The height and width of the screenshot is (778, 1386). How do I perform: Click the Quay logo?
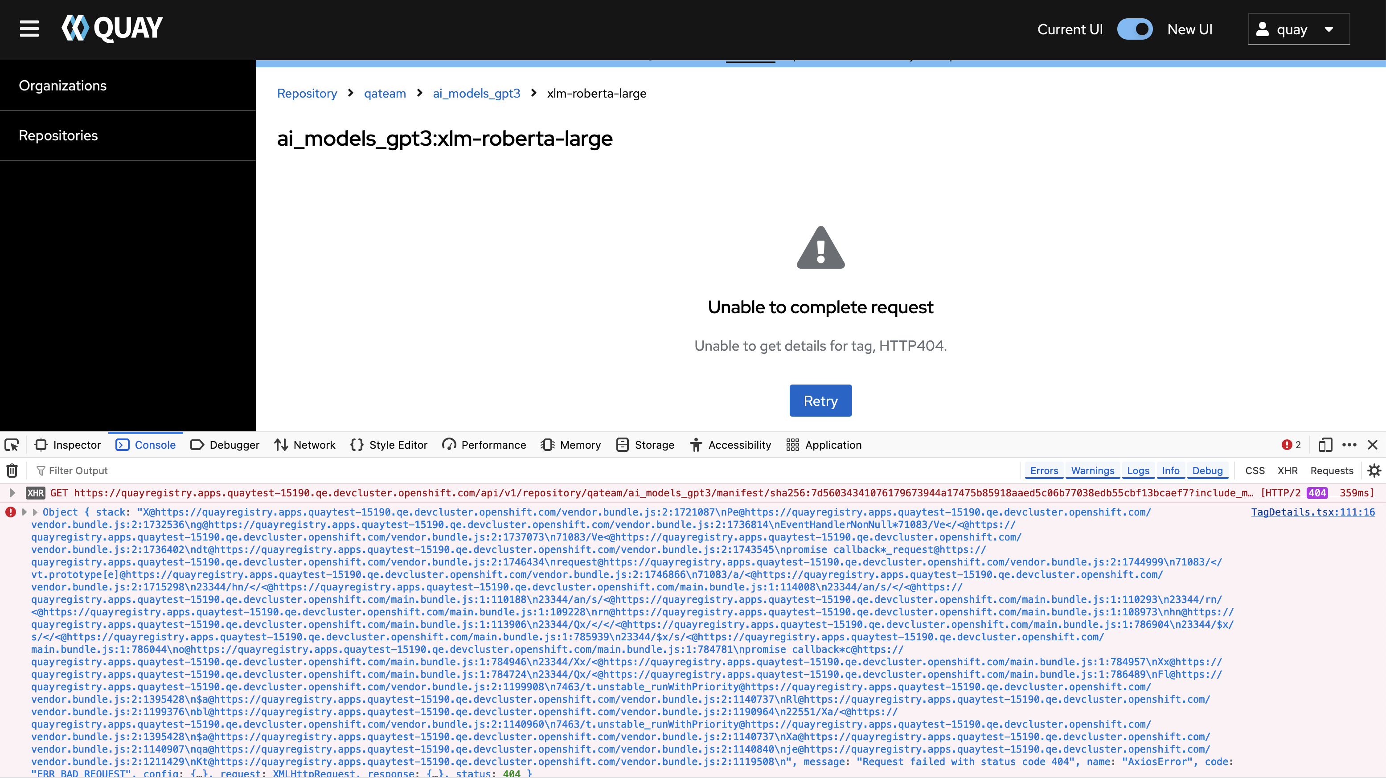coord(112,29)
